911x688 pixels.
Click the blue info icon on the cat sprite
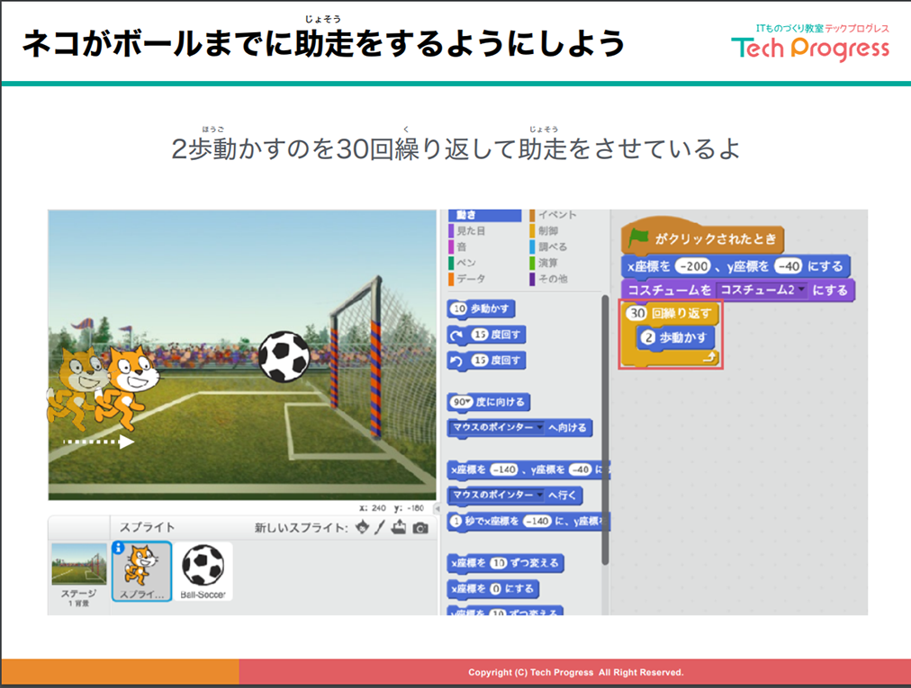tap(119, 548)
